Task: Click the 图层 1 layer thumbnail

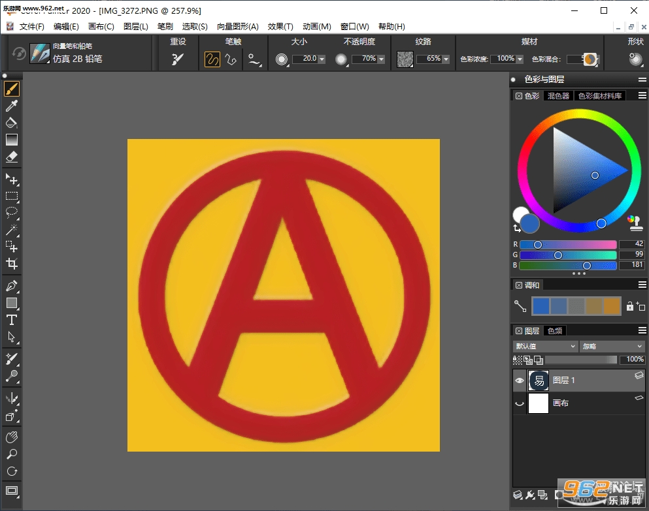Action: 539,380
